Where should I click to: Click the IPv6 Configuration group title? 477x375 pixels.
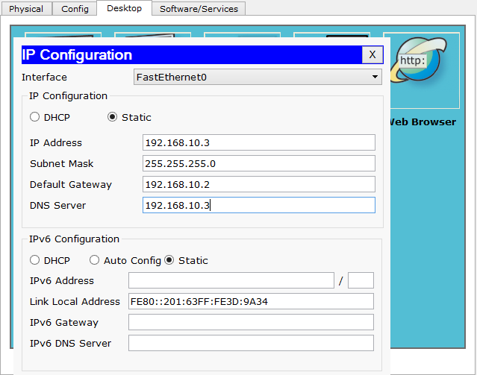[x=74, y=239]
